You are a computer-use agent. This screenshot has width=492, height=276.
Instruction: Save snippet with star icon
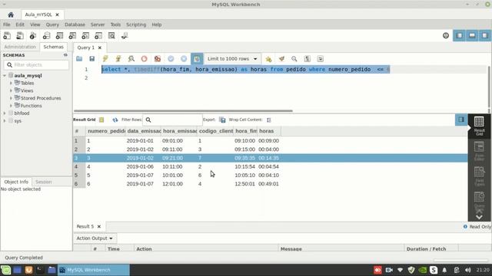[268, 59]
